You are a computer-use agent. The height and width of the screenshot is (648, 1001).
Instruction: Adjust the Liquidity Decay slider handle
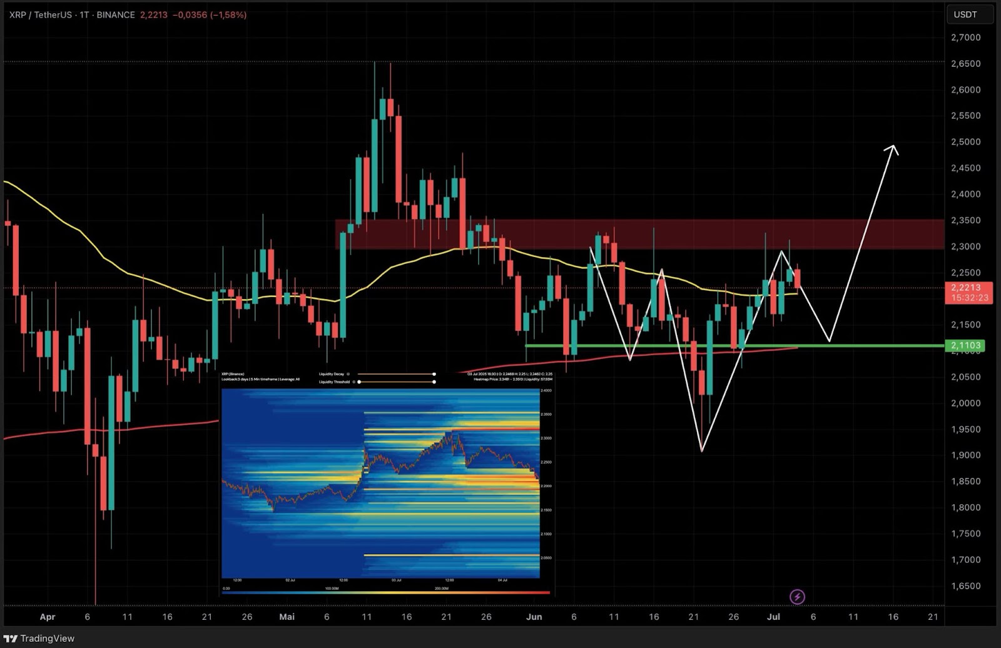point(434,374)
